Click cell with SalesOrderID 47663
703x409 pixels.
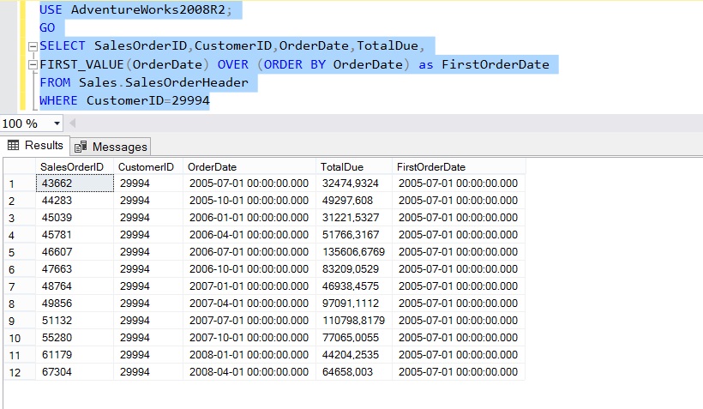(75, 269)
